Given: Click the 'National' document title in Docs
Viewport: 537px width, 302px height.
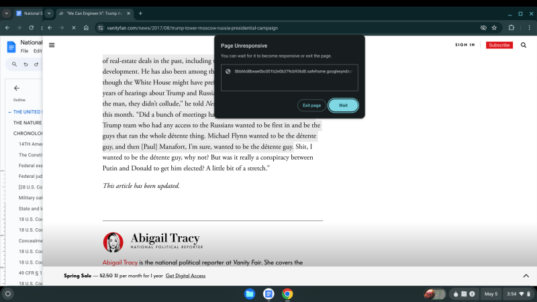Looking at the screenshot, I should (x=31, y=42).
